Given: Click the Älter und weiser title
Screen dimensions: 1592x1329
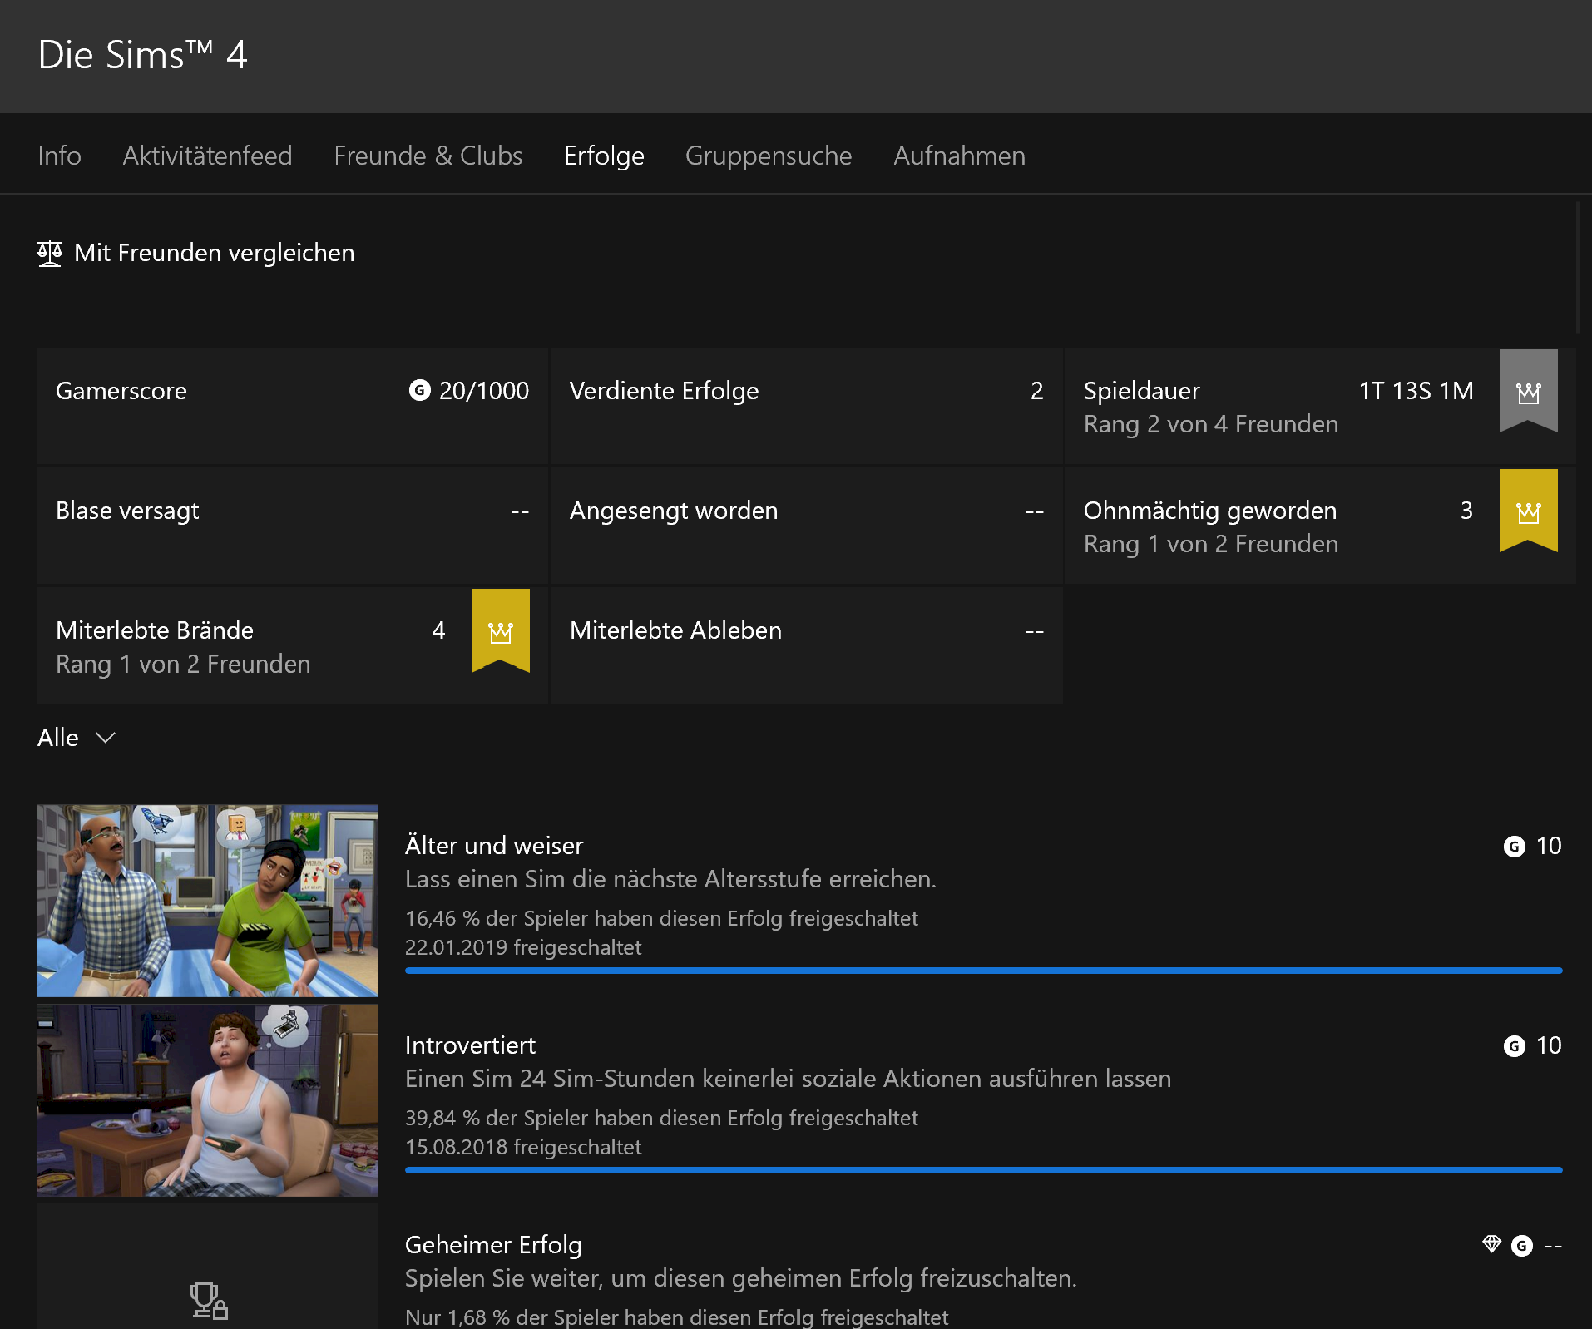Looking at the screenshot, I should point(494,846).
